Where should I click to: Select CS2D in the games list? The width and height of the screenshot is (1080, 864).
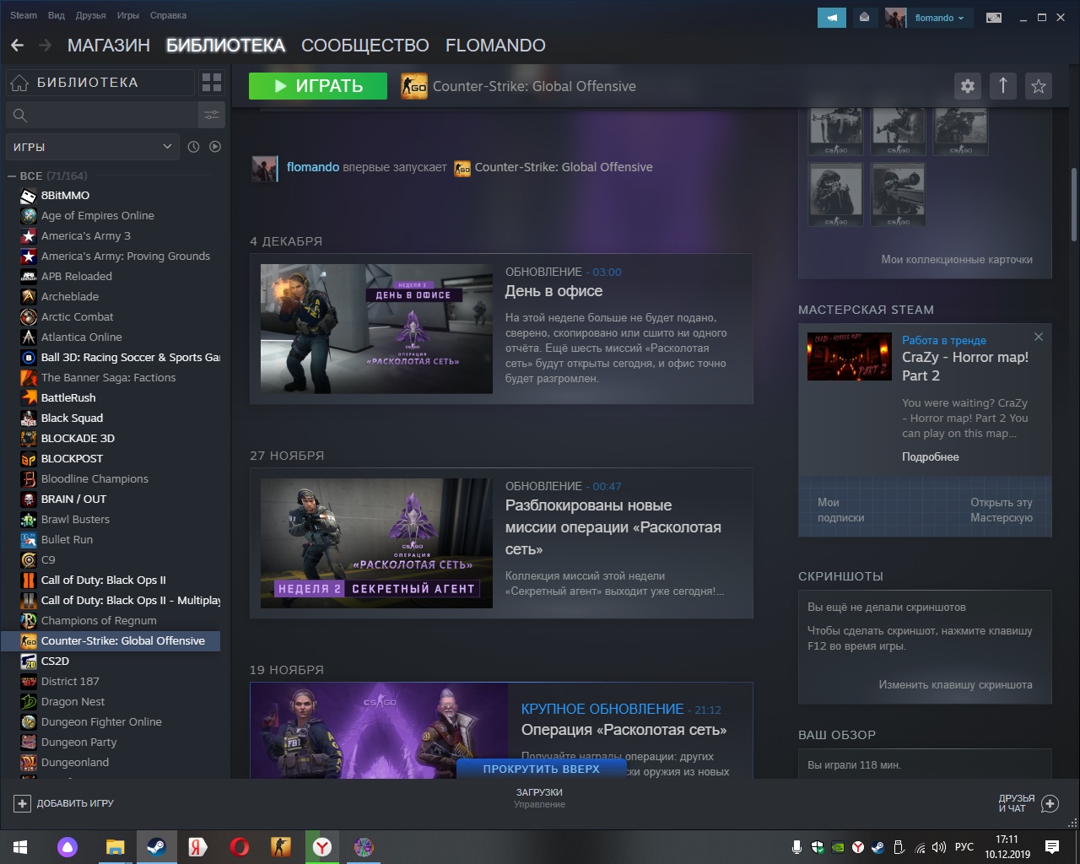55,661
